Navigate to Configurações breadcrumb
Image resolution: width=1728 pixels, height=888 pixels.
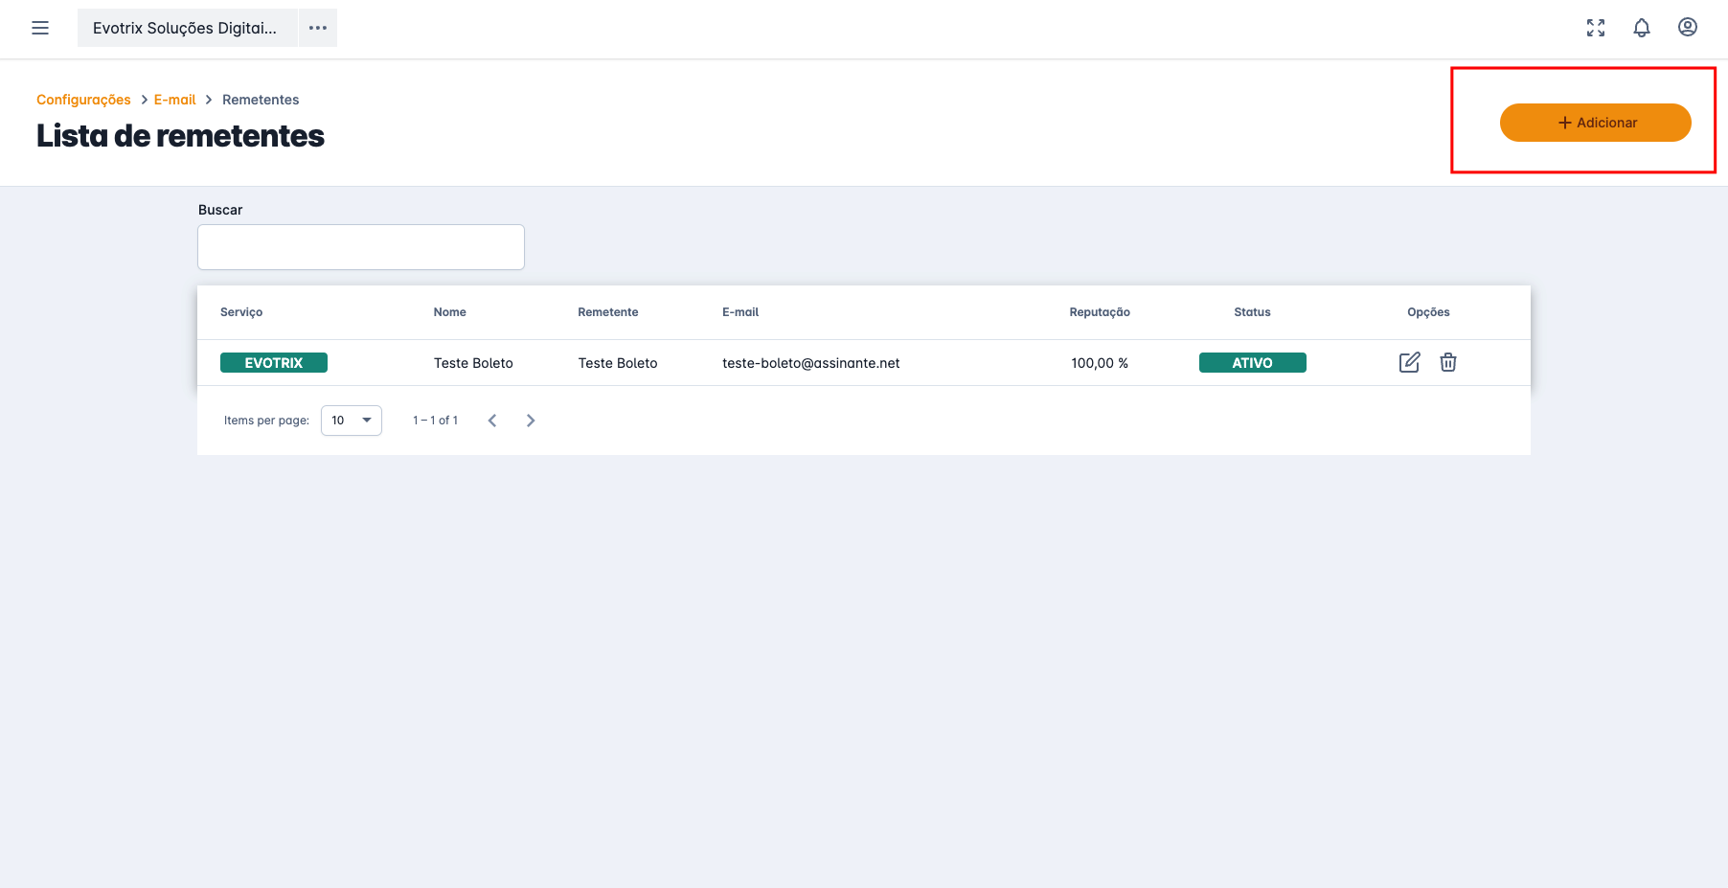[83, 100]
